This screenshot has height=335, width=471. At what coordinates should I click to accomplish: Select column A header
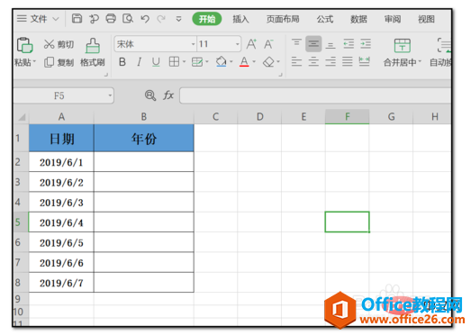61,117
